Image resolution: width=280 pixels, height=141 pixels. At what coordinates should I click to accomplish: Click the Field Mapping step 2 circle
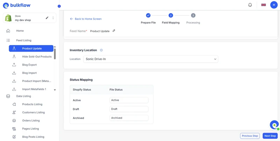pos(170,15)
